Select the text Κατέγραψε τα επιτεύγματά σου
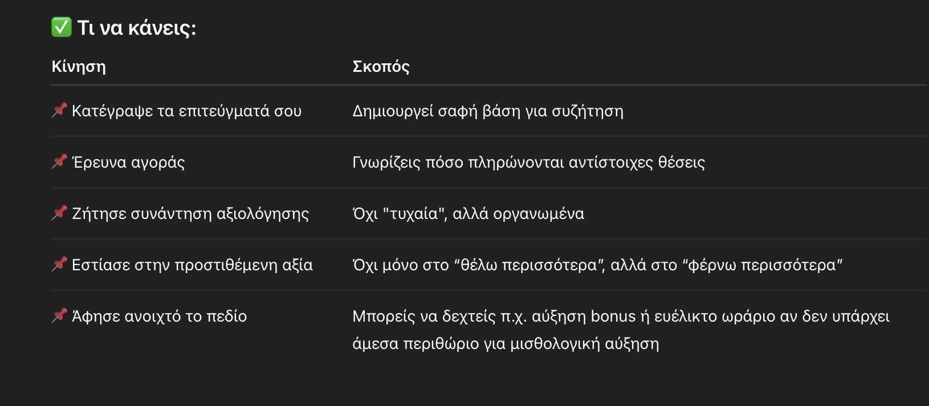The width and height of the screenshot is (929, 406). pos(186,111)
